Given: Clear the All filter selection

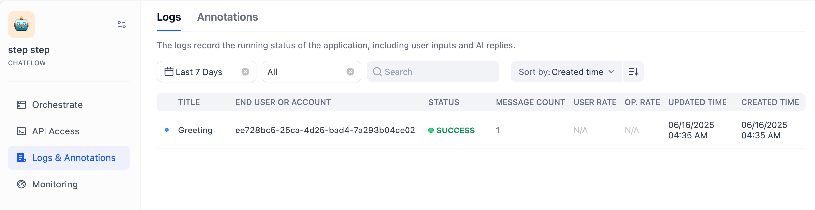Looking at the screenshot, I should 350,72.
